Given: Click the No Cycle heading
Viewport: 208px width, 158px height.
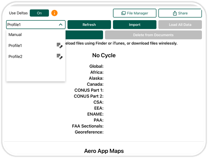Looking at the screenshot, I should (104, 55).
